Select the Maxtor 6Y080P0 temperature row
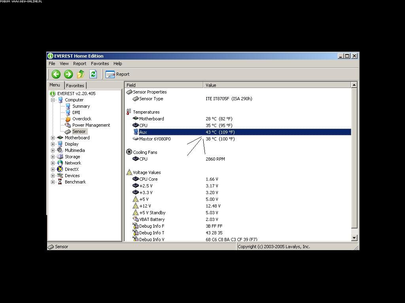Screen dimensions: 405x303 pyautogui.click(x=155, y=139)
